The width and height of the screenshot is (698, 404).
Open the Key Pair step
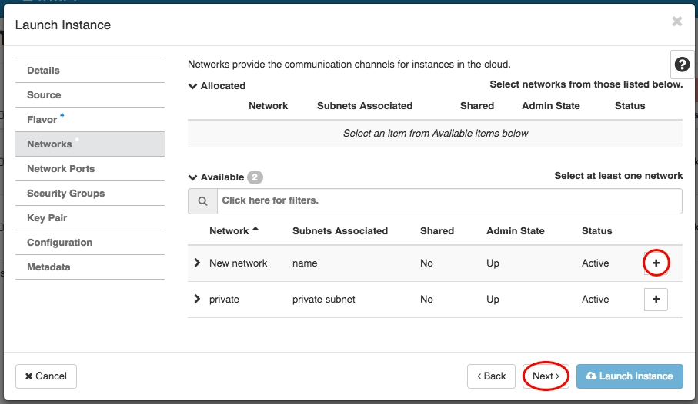click(90, 218)
